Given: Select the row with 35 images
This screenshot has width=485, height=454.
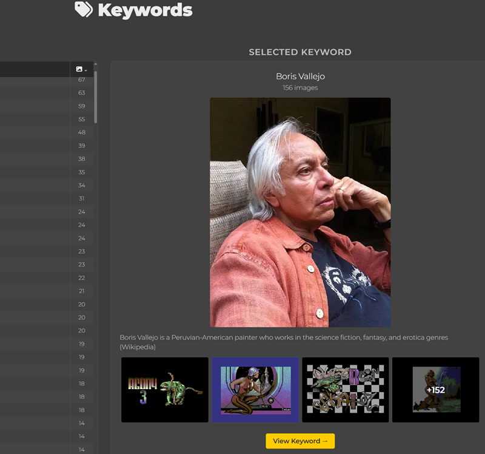Looking at the screenshot, I should [x=47, y=172].
